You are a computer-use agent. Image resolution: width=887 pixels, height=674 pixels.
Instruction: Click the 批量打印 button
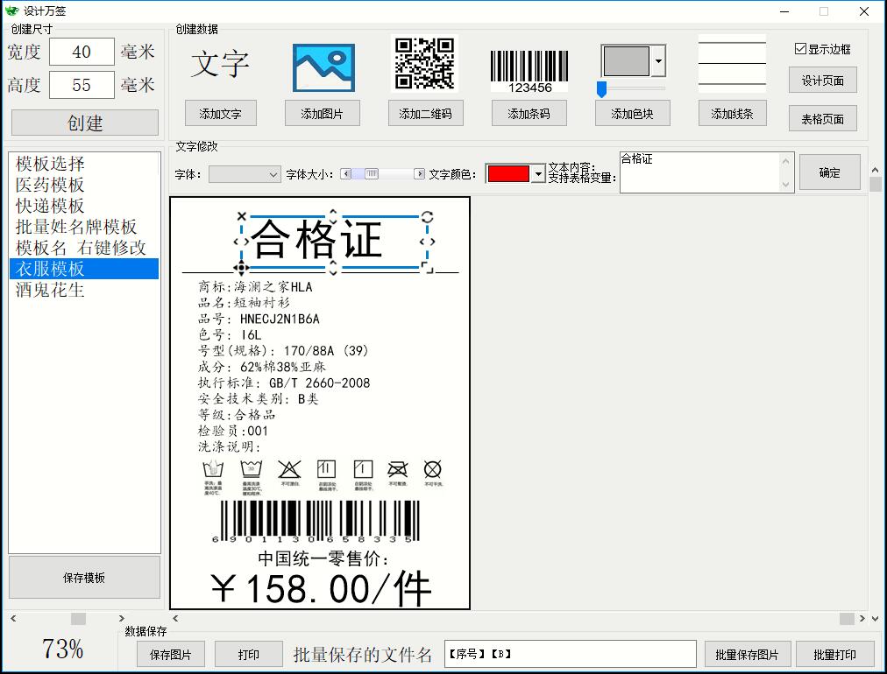coord(834,654)
